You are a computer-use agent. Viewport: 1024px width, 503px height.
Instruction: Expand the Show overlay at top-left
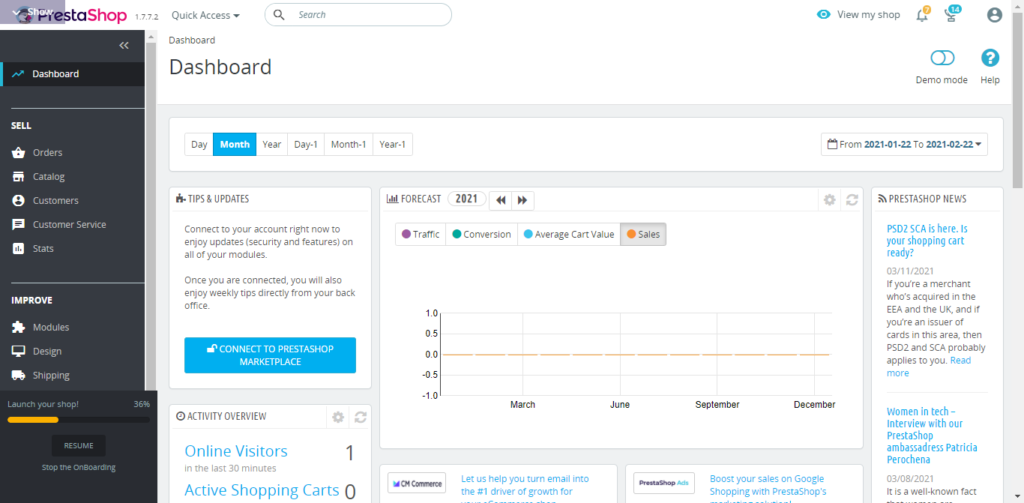pyautogui.click(x=33, y=12)
